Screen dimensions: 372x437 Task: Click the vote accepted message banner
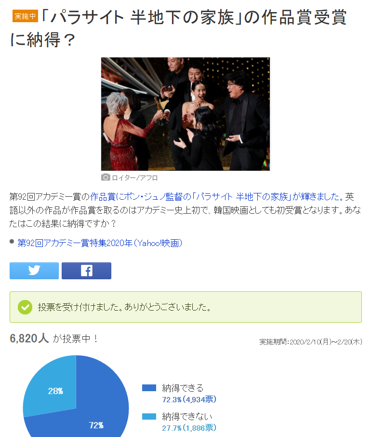186,307
